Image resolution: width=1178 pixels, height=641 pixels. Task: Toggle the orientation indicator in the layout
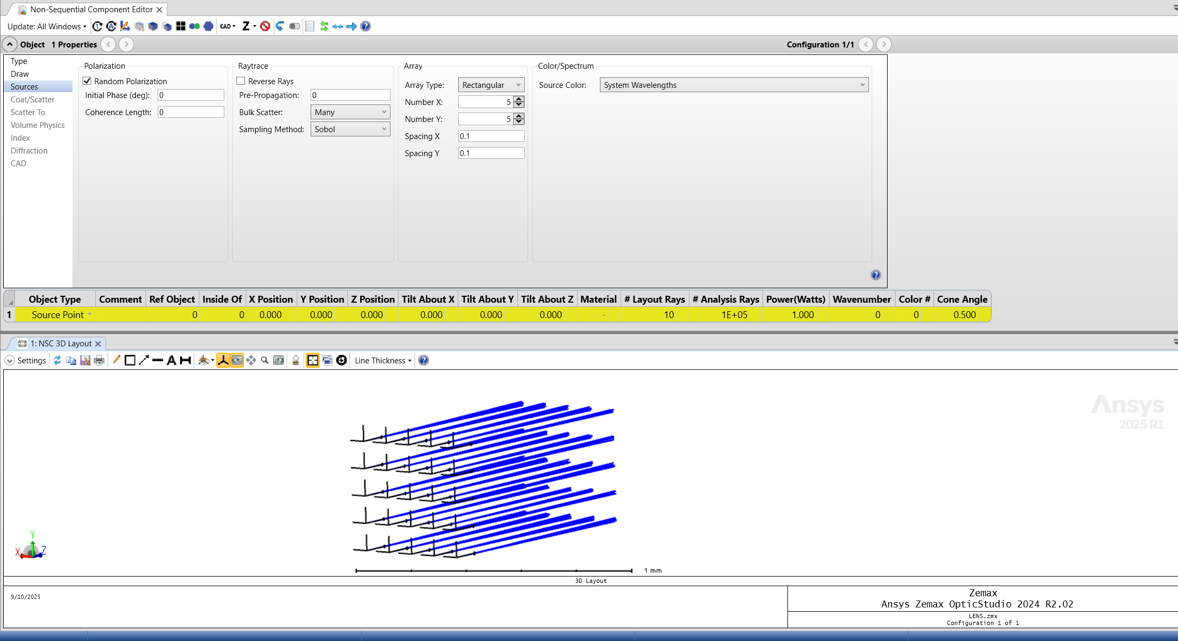(x=223, y=360)
